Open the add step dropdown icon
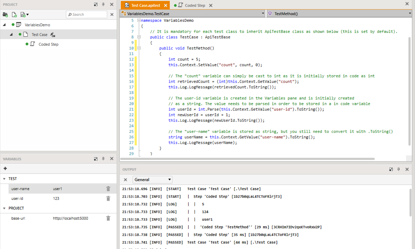The height and width of the screenshot is (249, 415). (x=24, y=14)
